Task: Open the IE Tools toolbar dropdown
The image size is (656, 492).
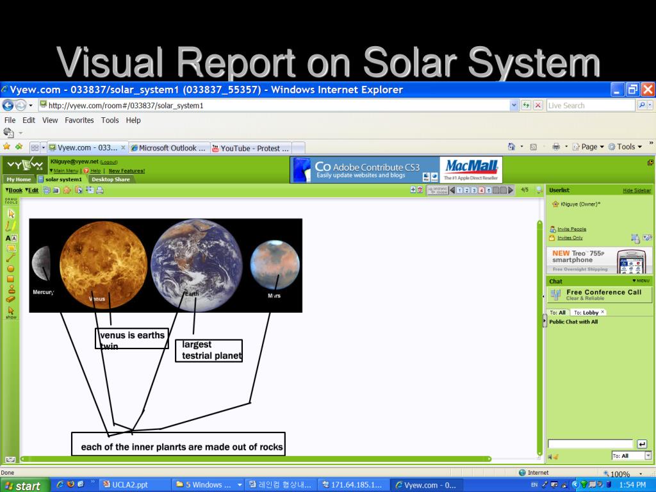Action: (625, 147)
